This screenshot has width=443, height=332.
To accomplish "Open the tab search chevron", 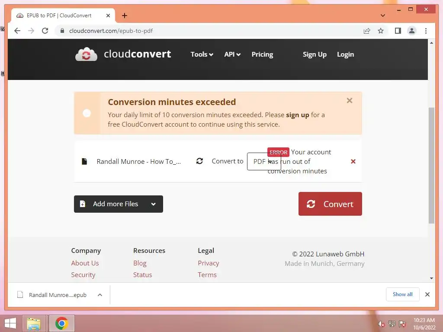I will [382, 16].
